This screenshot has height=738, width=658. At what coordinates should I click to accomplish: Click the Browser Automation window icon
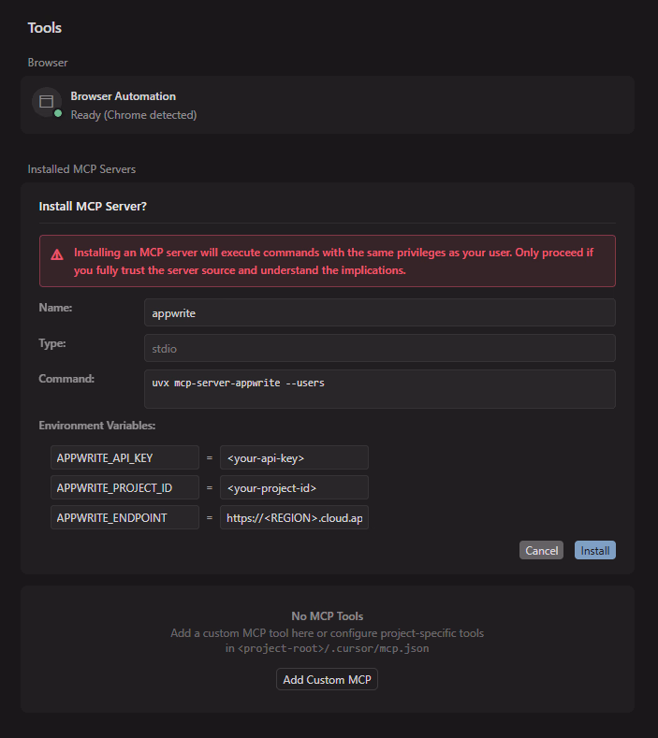(46, 102)
